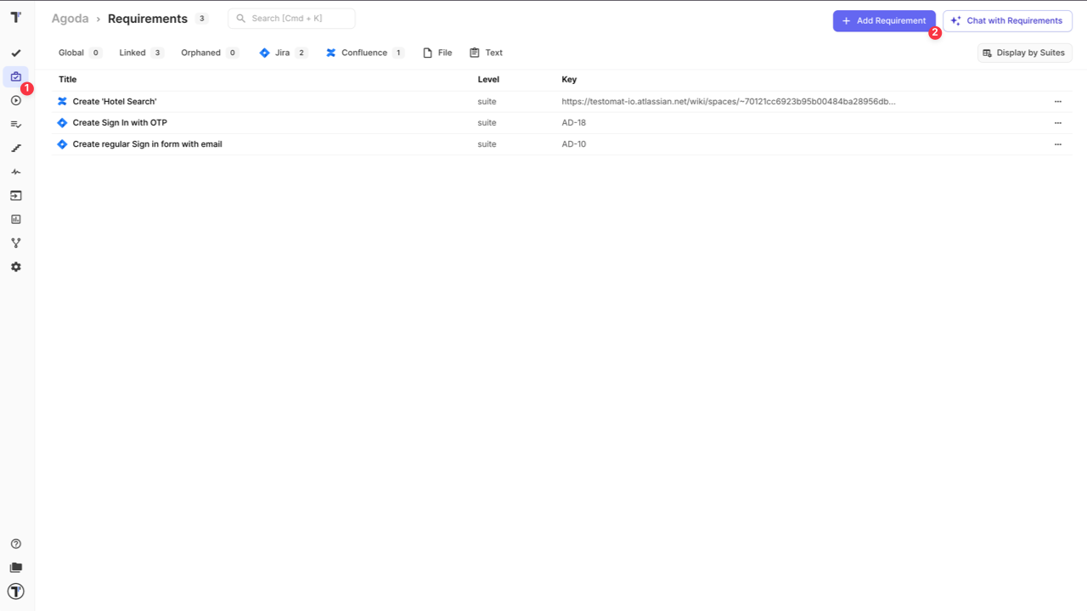Screen dimensions: 1087x611
Task: Filter requirements by Jira
Action: 282,52
